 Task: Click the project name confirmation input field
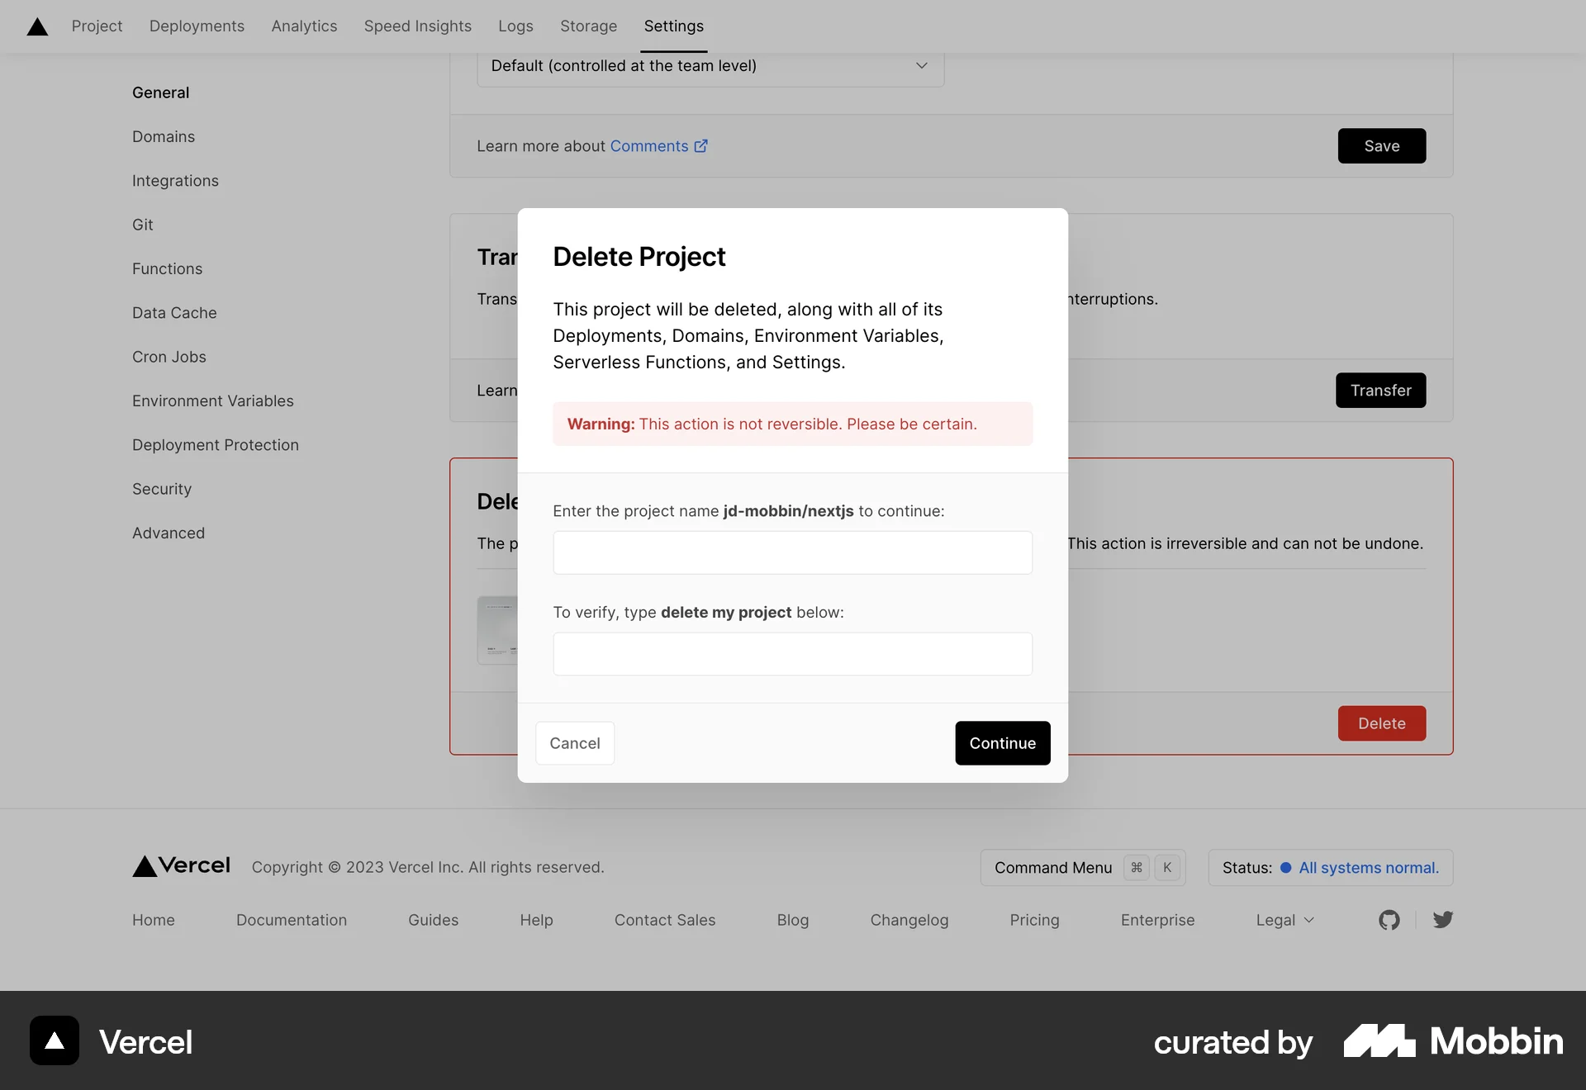[792, 552]
